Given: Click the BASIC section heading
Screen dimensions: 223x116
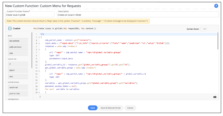Looking at the screenshot, I should (x=10, y=36).
